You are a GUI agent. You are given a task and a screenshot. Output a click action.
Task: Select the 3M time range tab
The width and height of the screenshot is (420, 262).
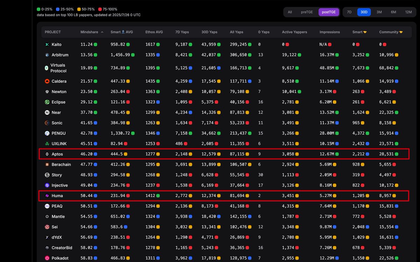tap(379, 12)
